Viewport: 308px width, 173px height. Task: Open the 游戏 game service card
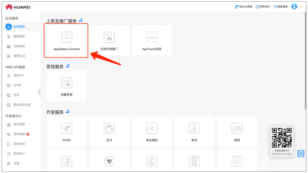[x=237, y=132]
